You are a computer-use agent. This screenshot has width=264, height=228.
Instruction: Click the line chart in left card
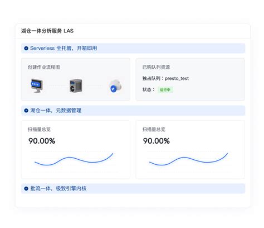click(x=74, y=159)
